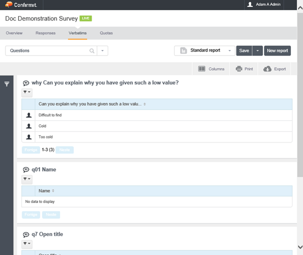Open the Adam A Admin user menu

pyautogui.click(x=264, y=4)
